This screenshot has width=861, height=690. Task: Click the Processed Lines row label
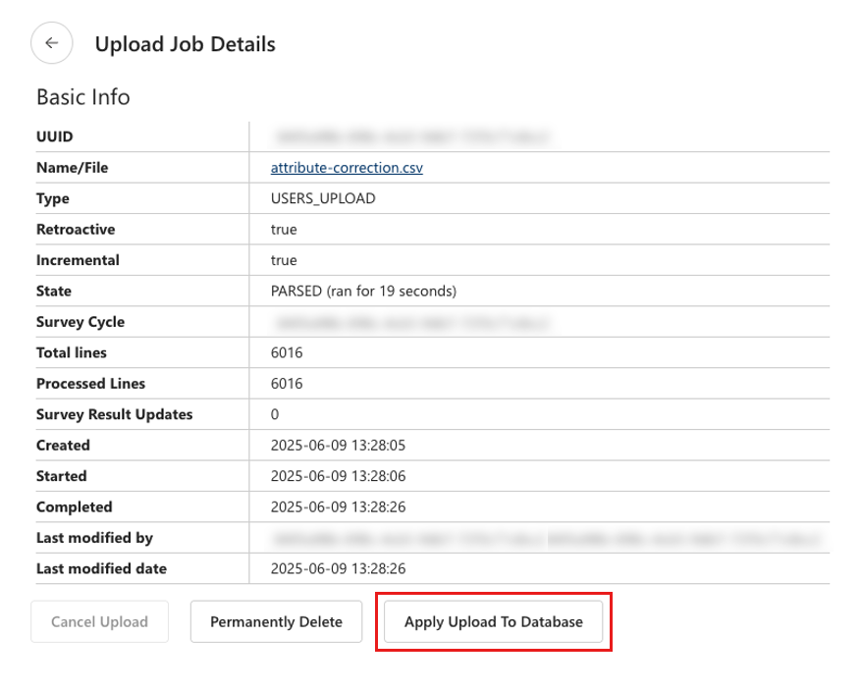[x=90, y=383]
